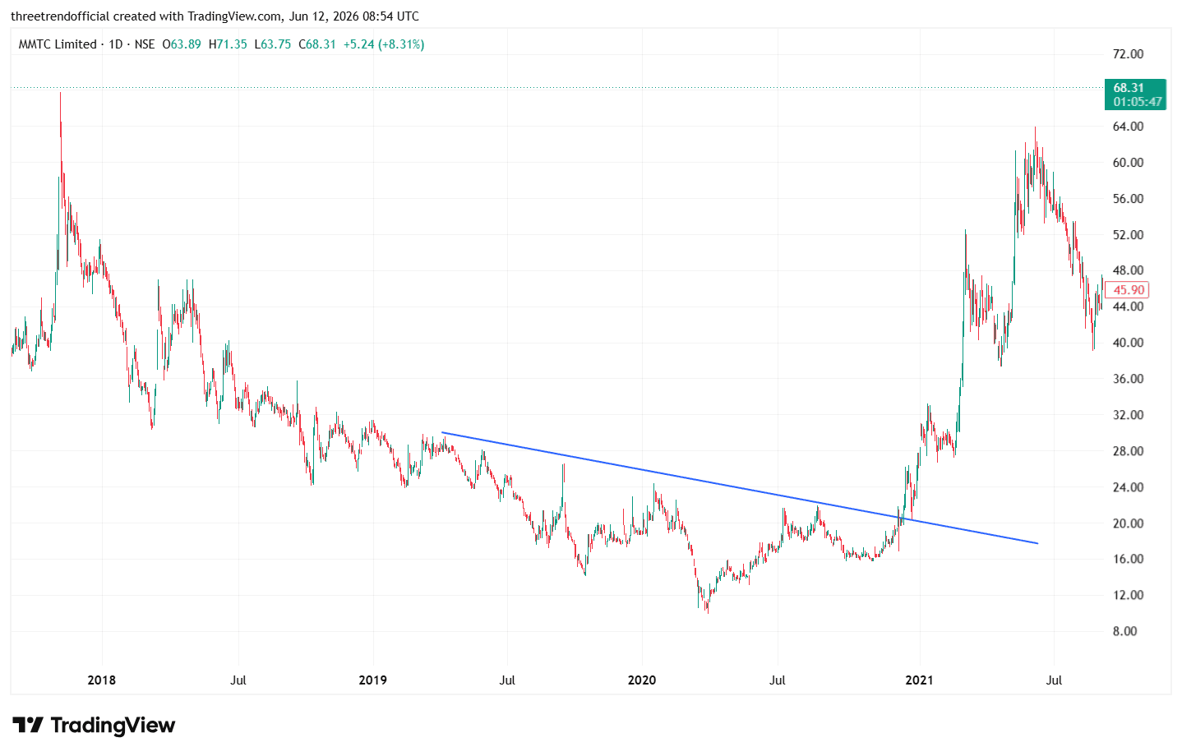Image resolution: width=1182 pixels, height=756 pixels.
Task: Click the red 45.90 price label
Action: (x=1129, y=289)
